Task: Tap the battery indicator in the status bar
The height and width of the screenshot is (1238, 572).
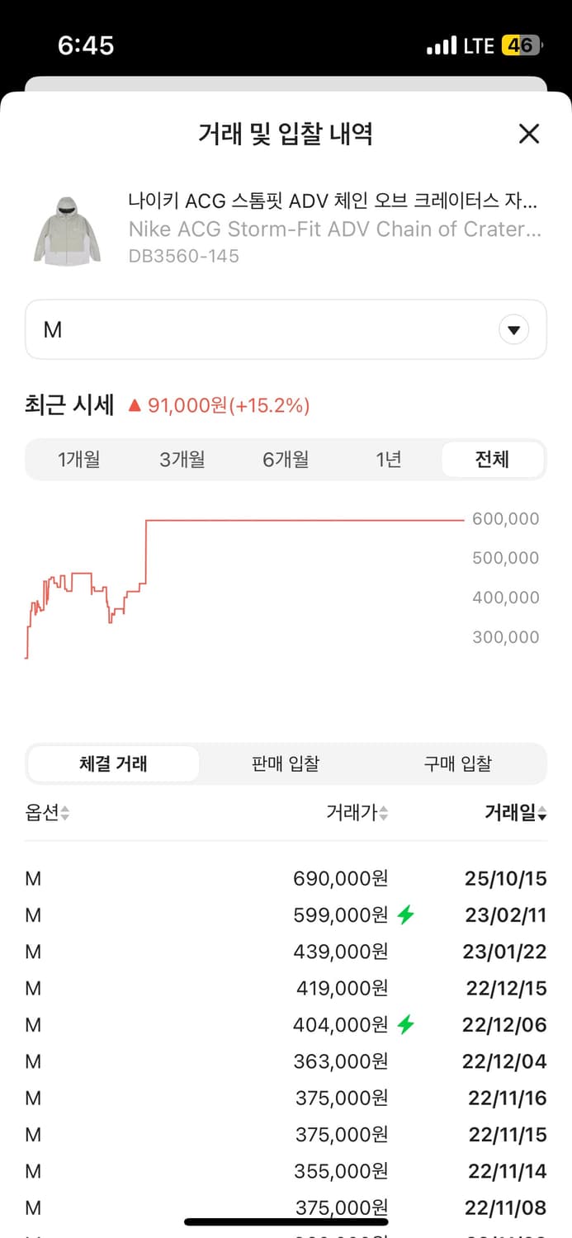Action: click(520, 45)
